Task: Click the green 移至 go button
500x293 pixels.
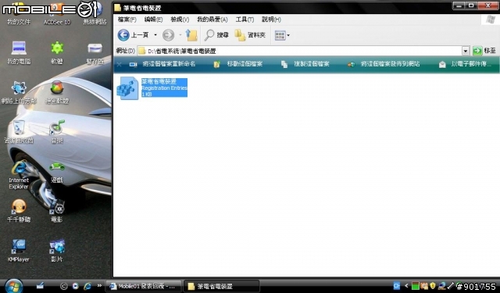Action: click(x=484, y=50)
